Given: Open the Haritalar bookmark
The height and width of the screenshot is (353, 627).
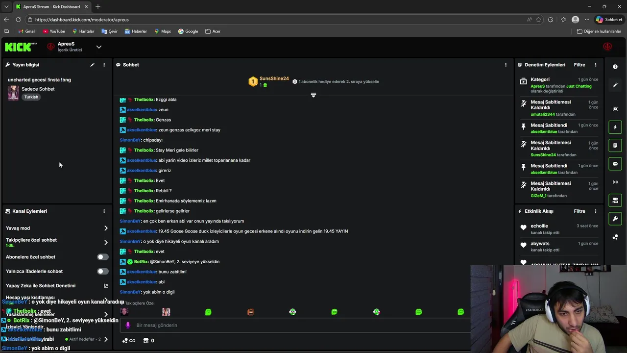Looking at the screenshot, I should coord(83,31).
